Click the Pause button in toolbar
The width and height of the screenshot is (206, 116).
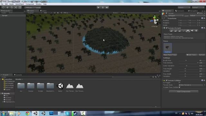point(103,7)
